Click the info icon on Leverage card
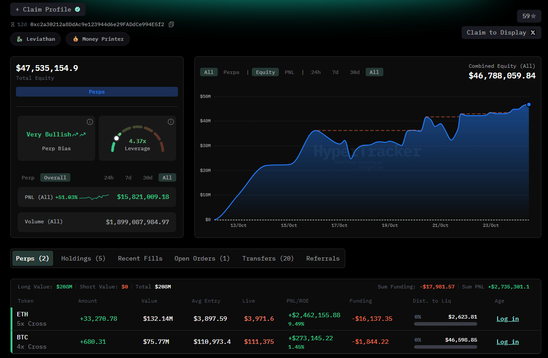The height and width of the screenshot is (358, 548). pyautogui.click(x=171, y=122)
